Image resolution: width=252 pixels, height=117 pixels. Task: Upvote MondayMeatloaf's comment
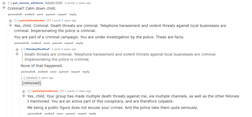17,50
